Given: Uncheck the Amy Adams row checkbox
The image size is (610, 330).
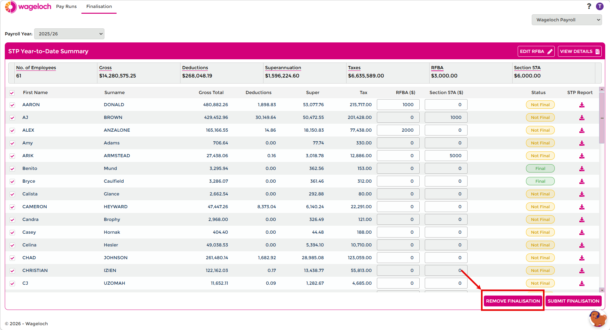Looking at the screenshot, I should click(12, 143).
